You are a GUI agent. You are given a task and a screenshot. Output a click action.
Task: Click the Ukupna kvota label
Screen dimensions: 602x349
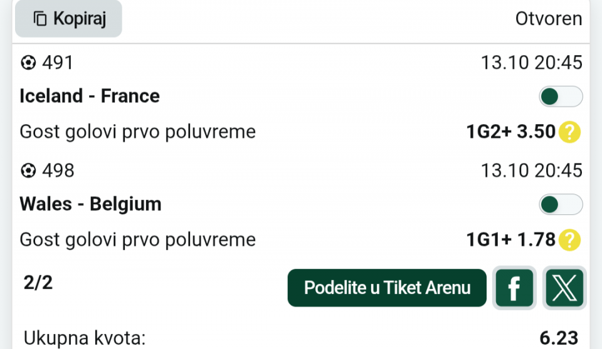tap(85, 339)
